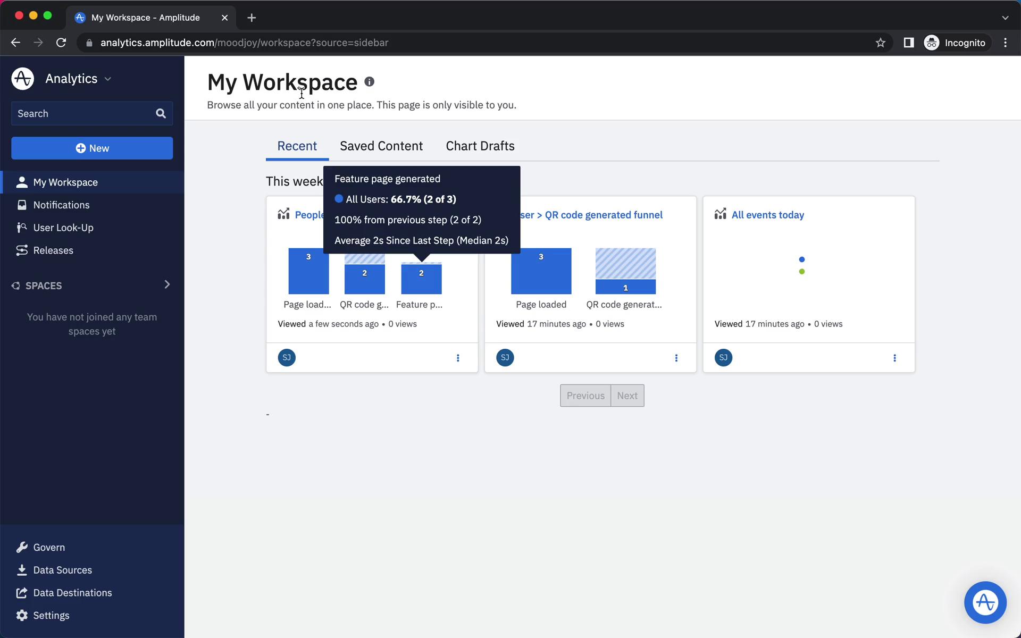This screenshot has width=1021, height=638.
Task: Select the User Look-Up icon
Action: click(x=21, y=227)
